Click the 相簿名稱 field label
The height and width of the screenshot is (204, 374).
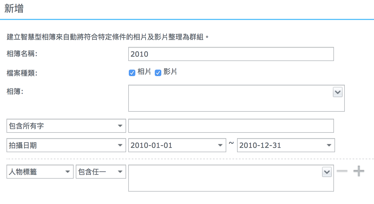tap(22, 54)
